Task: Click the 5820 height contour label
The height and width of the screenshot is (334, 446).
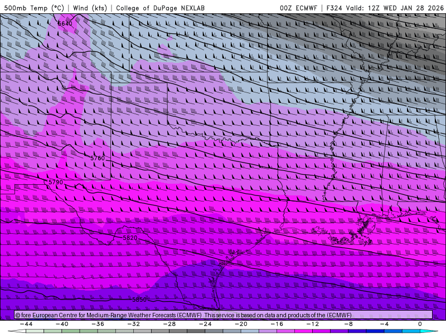Action: pos(130,238)
